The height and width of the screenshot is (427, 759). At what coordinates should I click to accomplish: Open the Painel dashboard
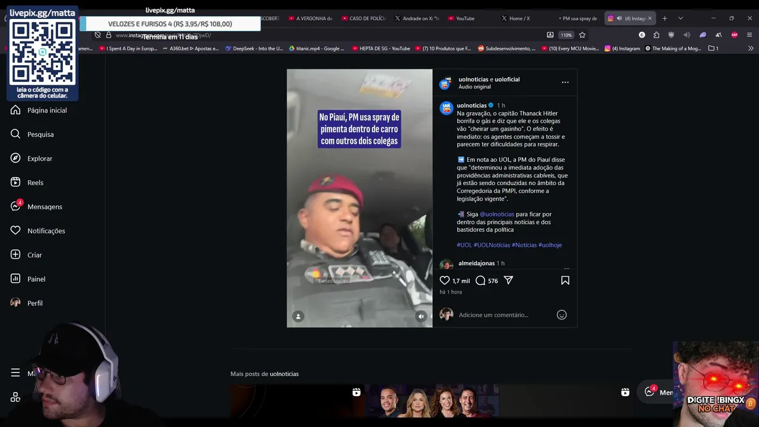click(28, 279)
